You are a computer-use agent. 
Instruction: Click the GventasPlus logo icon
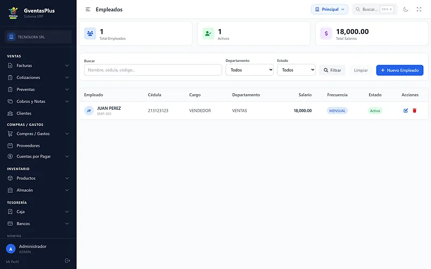click(x=13, y=12)
